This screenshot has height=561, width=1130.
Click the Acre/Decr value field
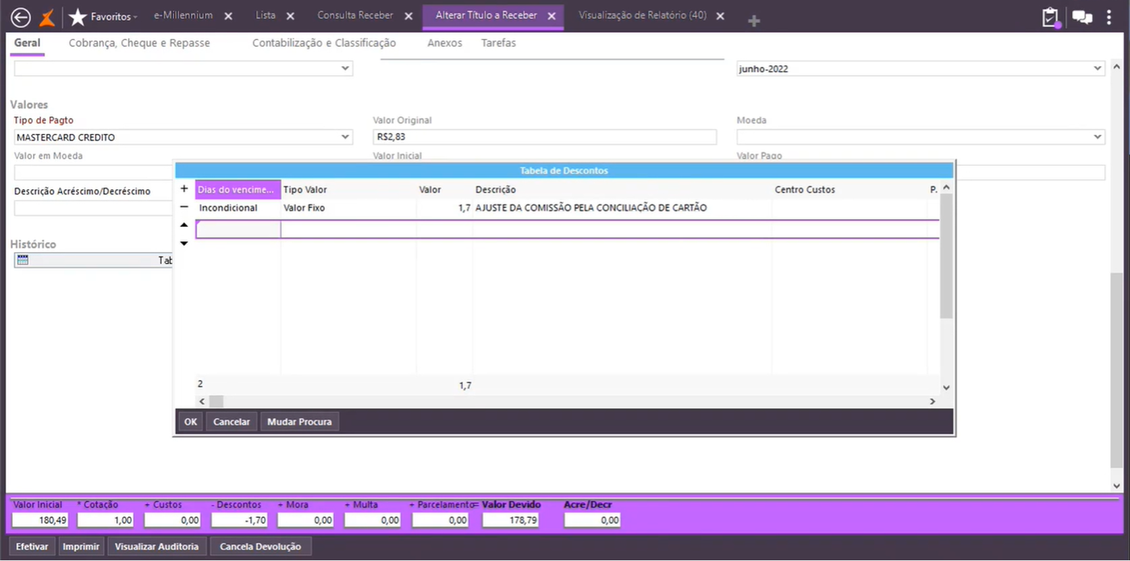pyautogui.click(x=593, y=521)
